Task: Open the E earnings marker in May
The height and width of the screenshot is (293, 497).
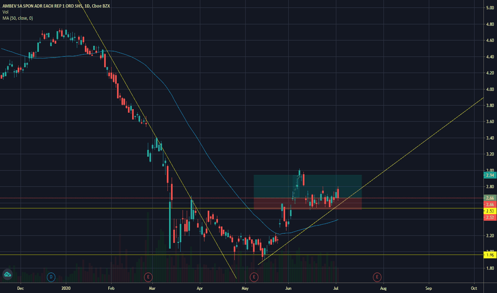Action: click(254, 277)
